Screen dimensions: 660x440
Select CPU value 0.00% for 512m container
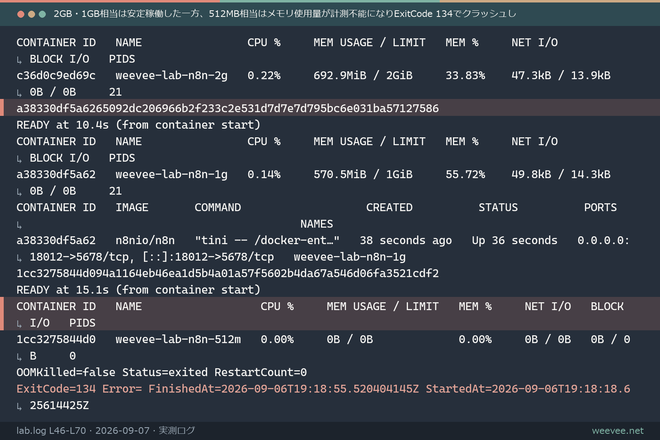coord(277,339)
